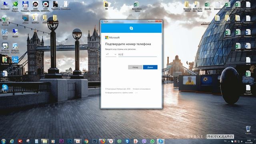Launch Internet Explorer from the taskbar
Screen dimensions: 256x144
tap(12, 141)
